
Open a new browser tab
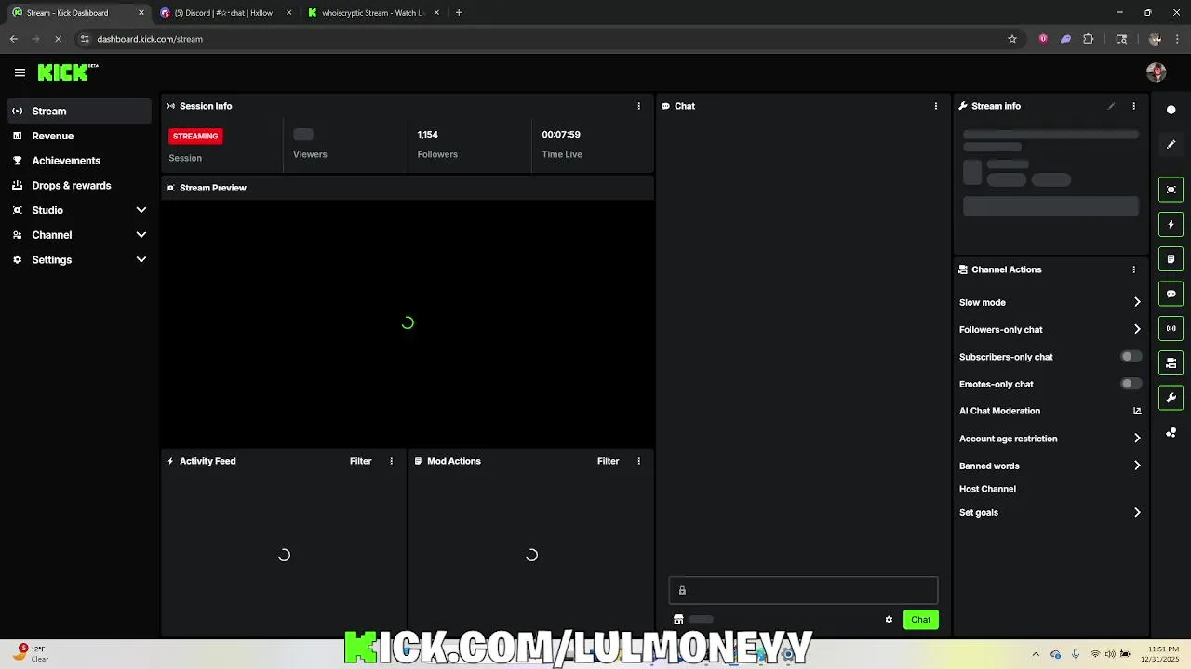[x=459, y=13]
